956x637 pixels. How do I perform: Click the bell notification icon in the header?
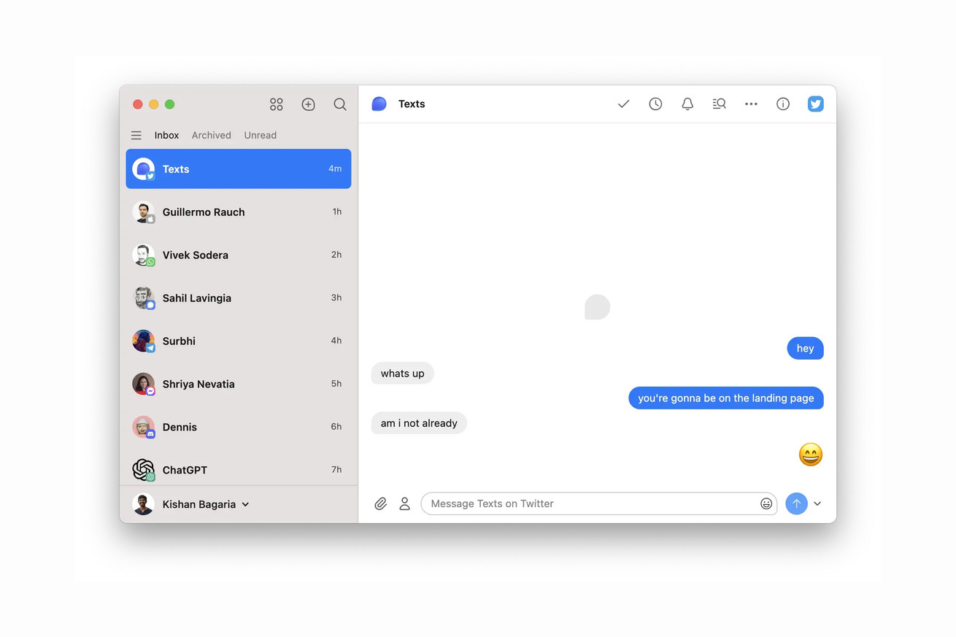(x=687, y=104)
